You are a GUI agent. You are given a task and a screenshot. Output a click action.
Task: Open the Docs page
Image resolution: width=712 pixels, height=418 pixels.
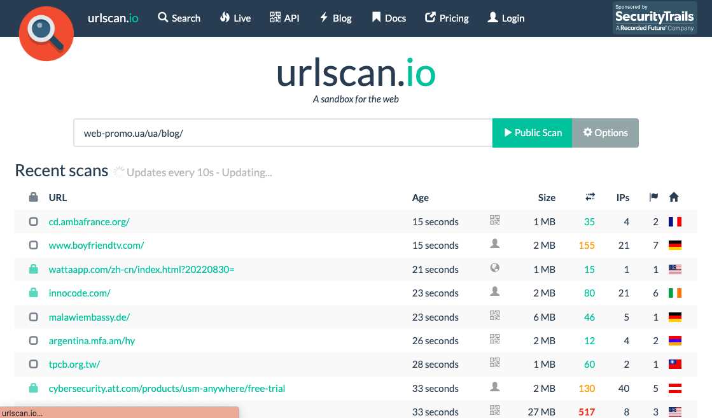coord(389,18)
